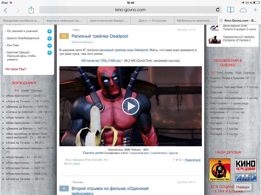Switch to the Два.ч — Столовая tab
261x195 pixels.
tap(152, 21)
